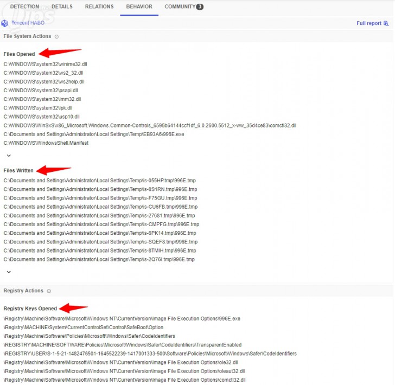
Task: Select the is-8S1RN.tmp written file
Action: pyautogui.click(x=100, y=189)
